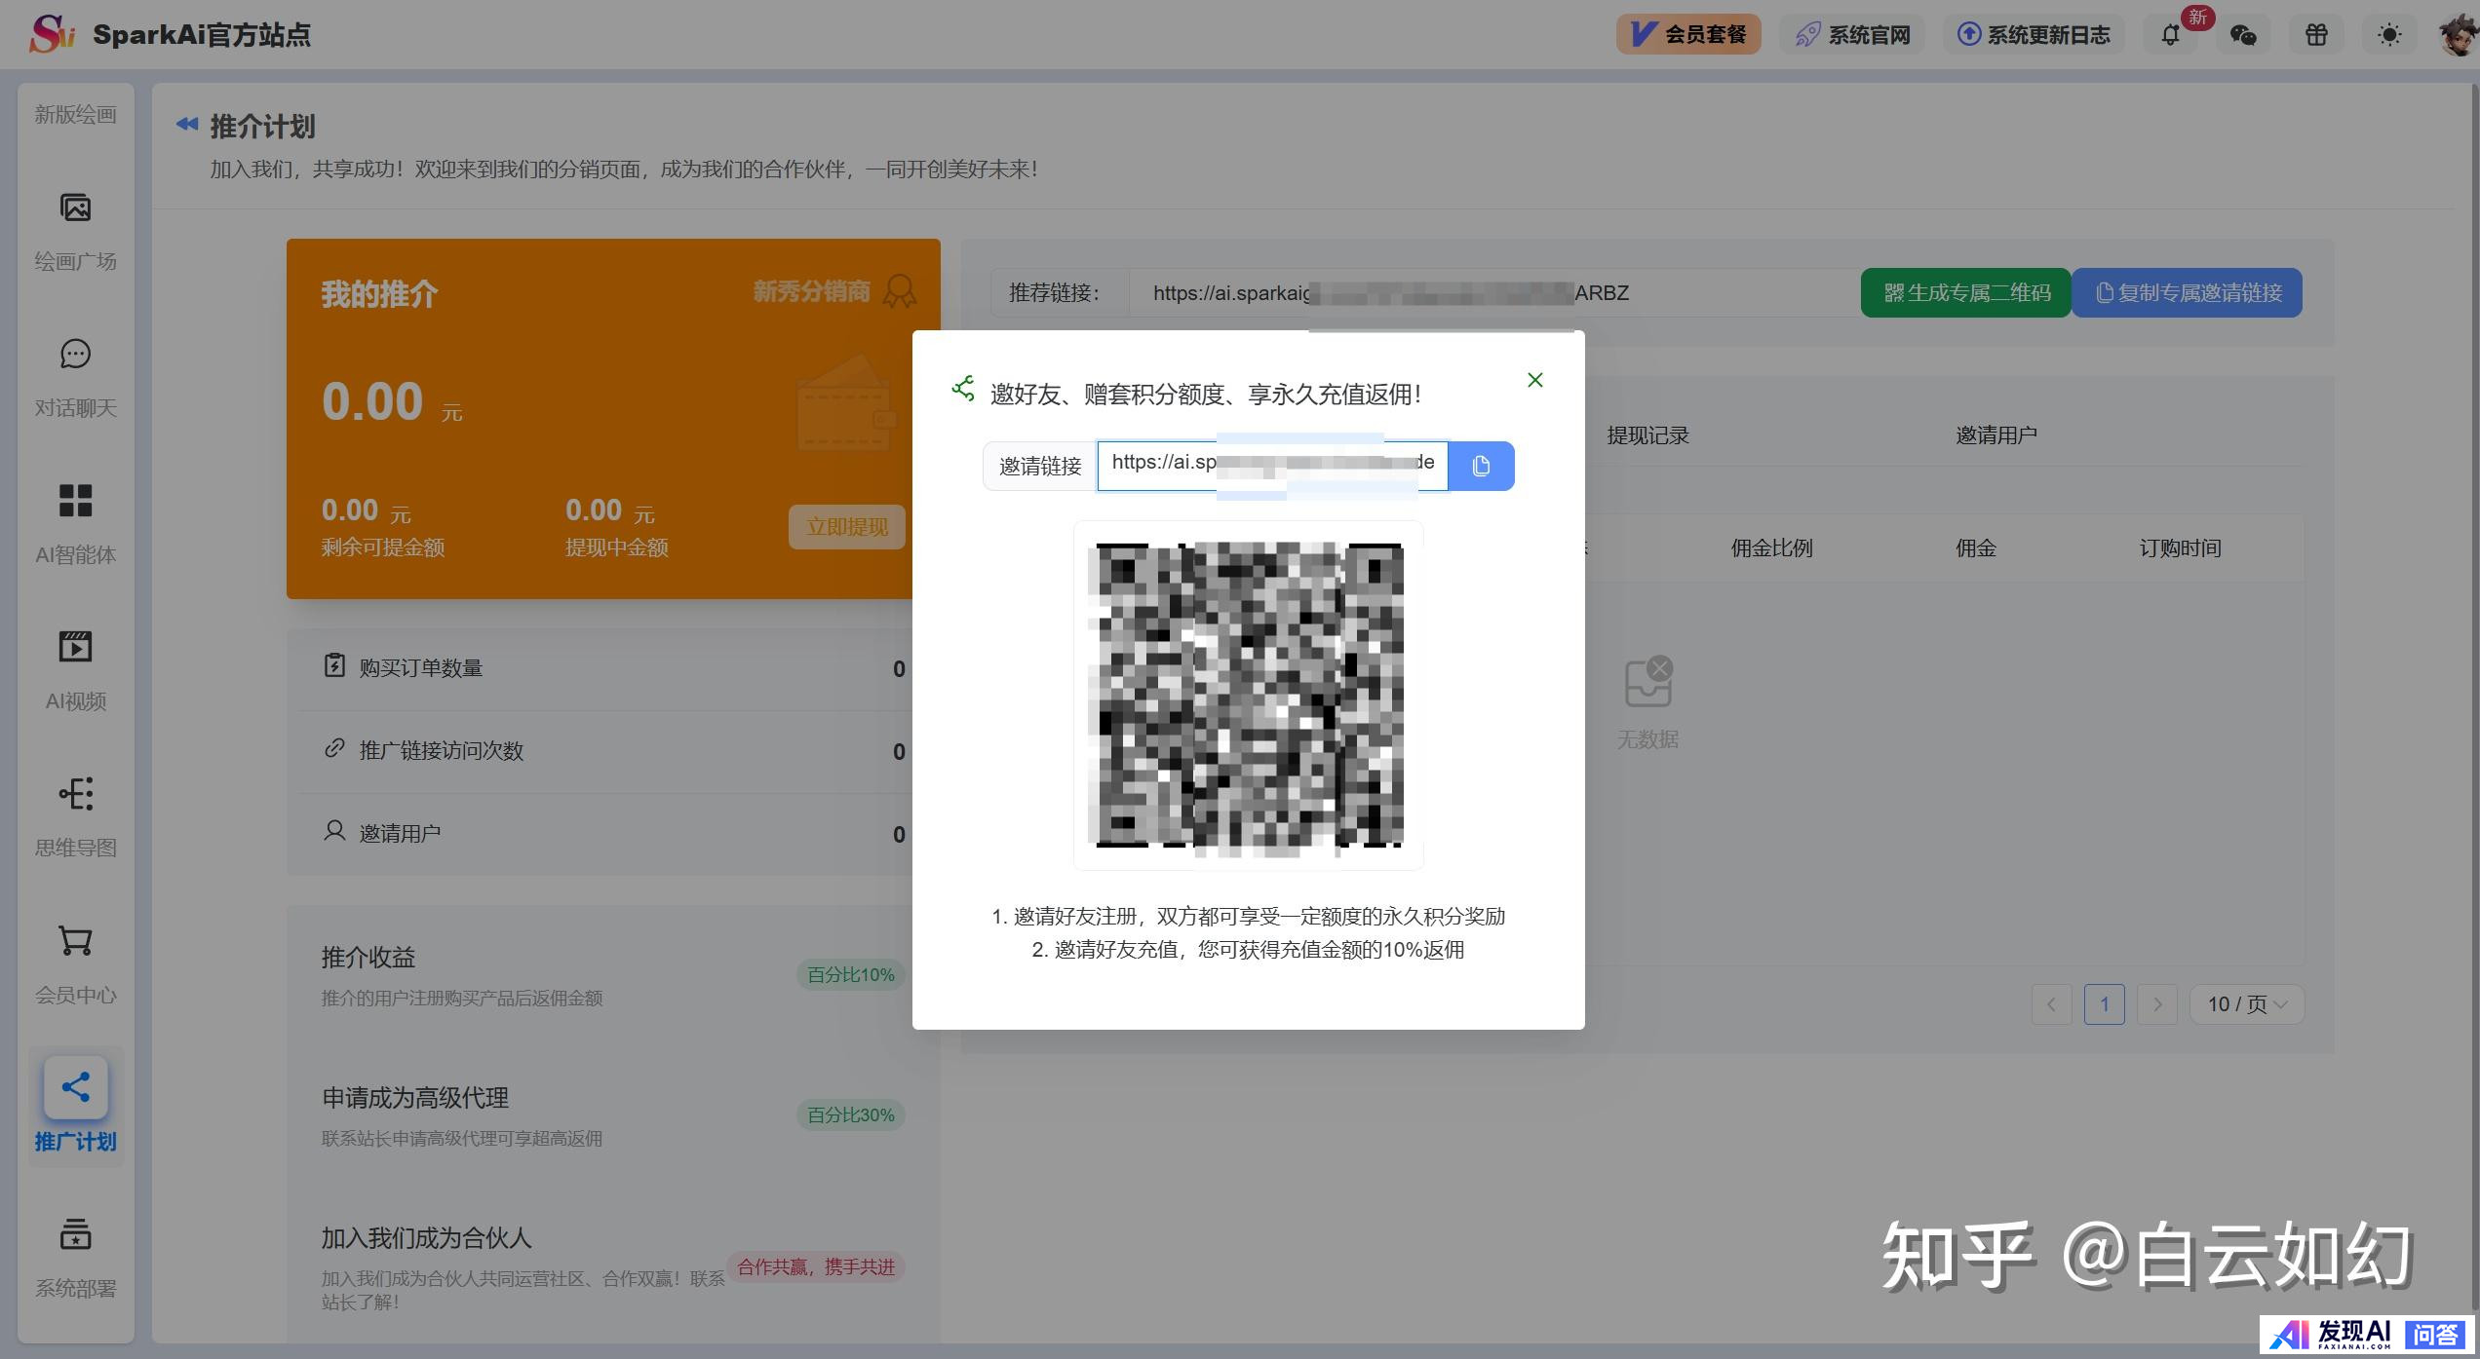Click the 佣金 column header
This screenshot has height=1359, width=2480.
[x=1976, y=548]
